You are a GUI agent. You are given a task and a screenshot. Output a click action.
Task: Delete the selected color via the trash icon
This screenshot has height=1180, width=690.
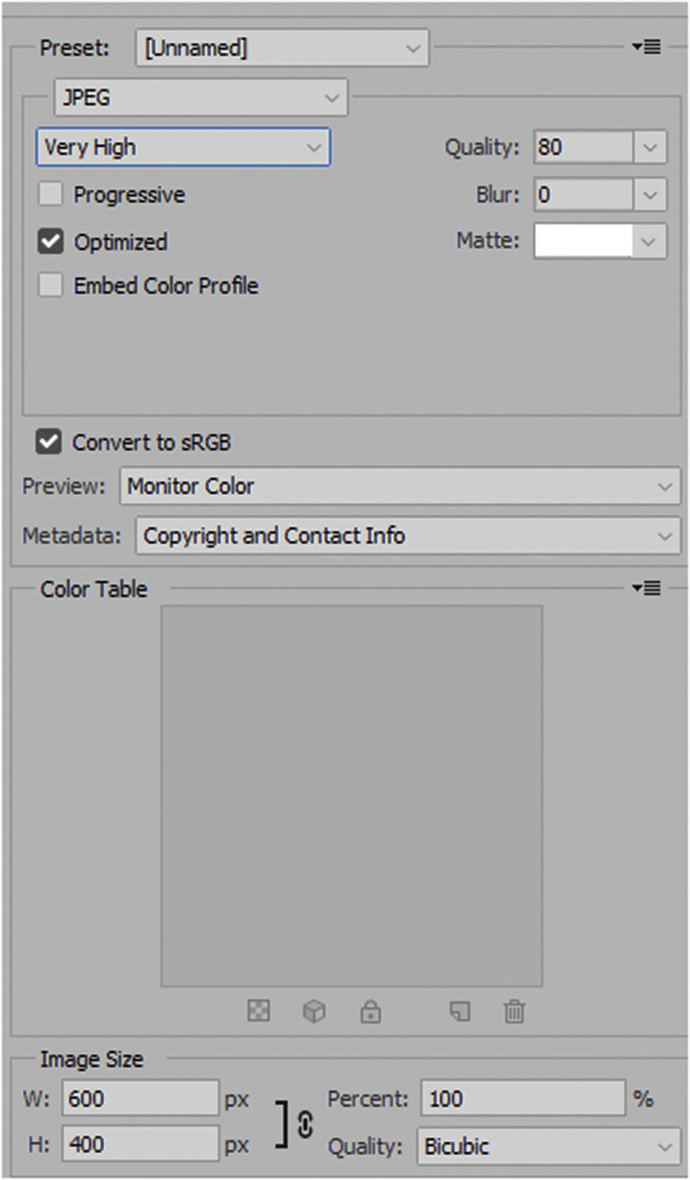coord(514,1012)
